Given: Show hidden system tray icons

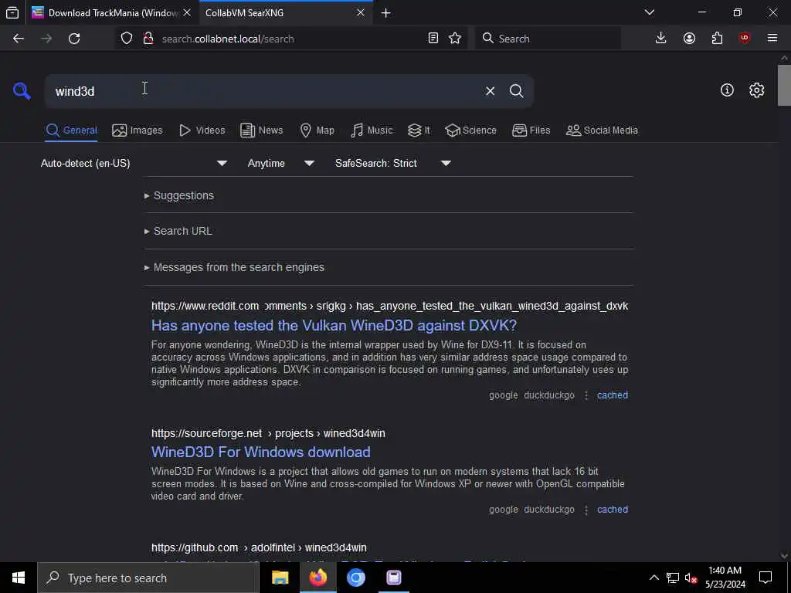Looking at the screenshot, I should tap(654, 578).
